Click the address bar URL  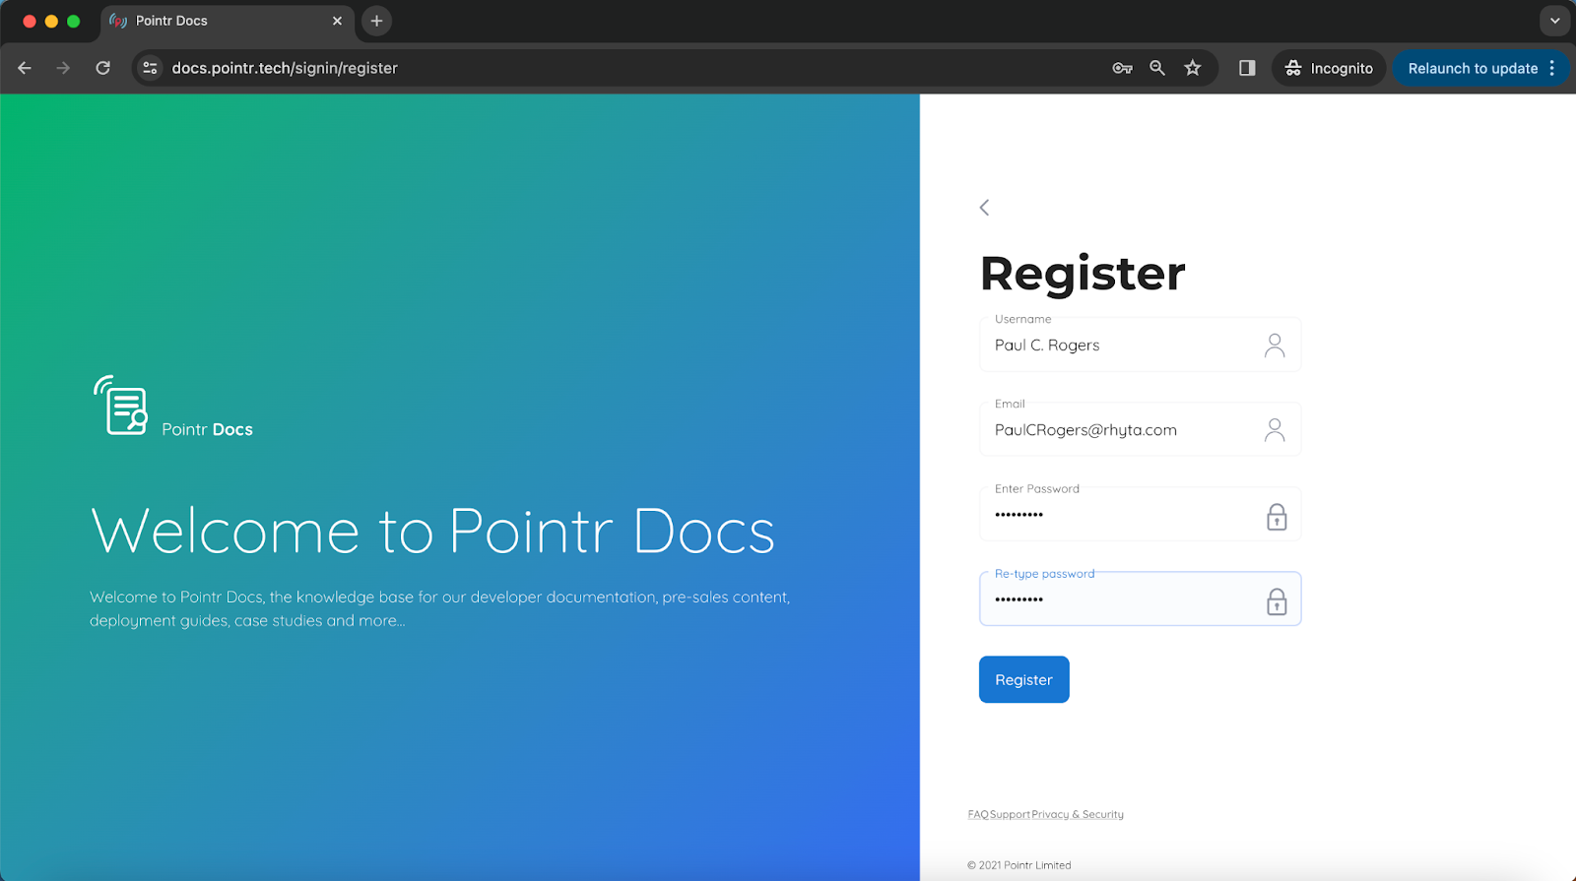coord(285,68)
